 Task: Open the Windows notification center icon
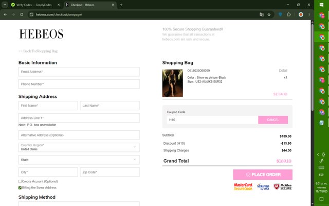coord(321,199)
